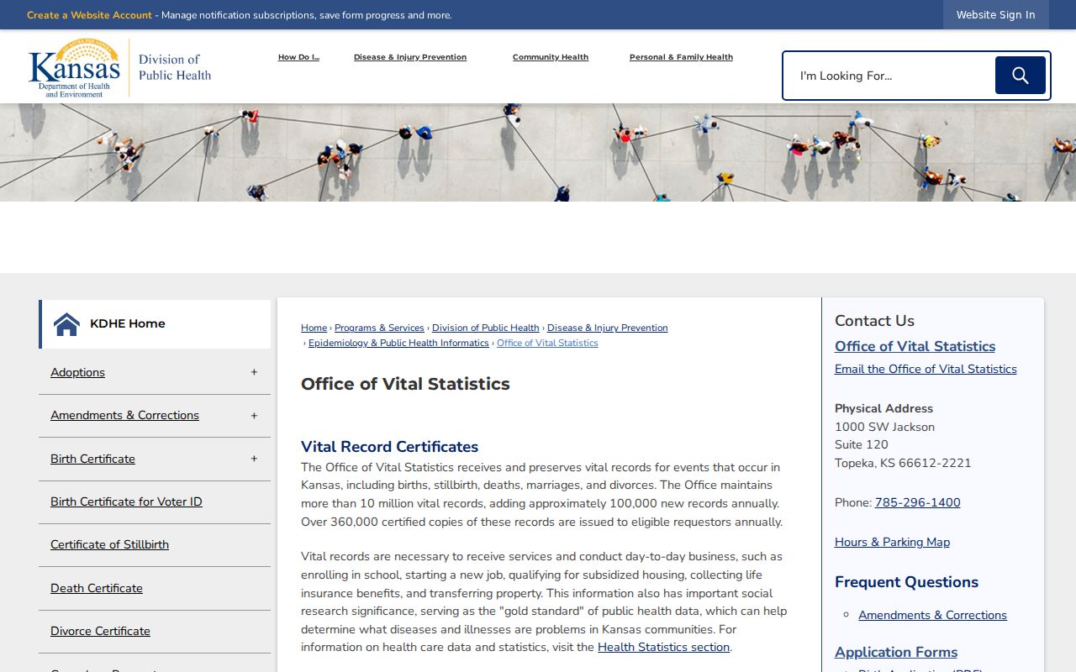The height and width of the screenshot is (672, 1076).
Task: Click the Frequent Questions heading
Action: click(906, 582)
